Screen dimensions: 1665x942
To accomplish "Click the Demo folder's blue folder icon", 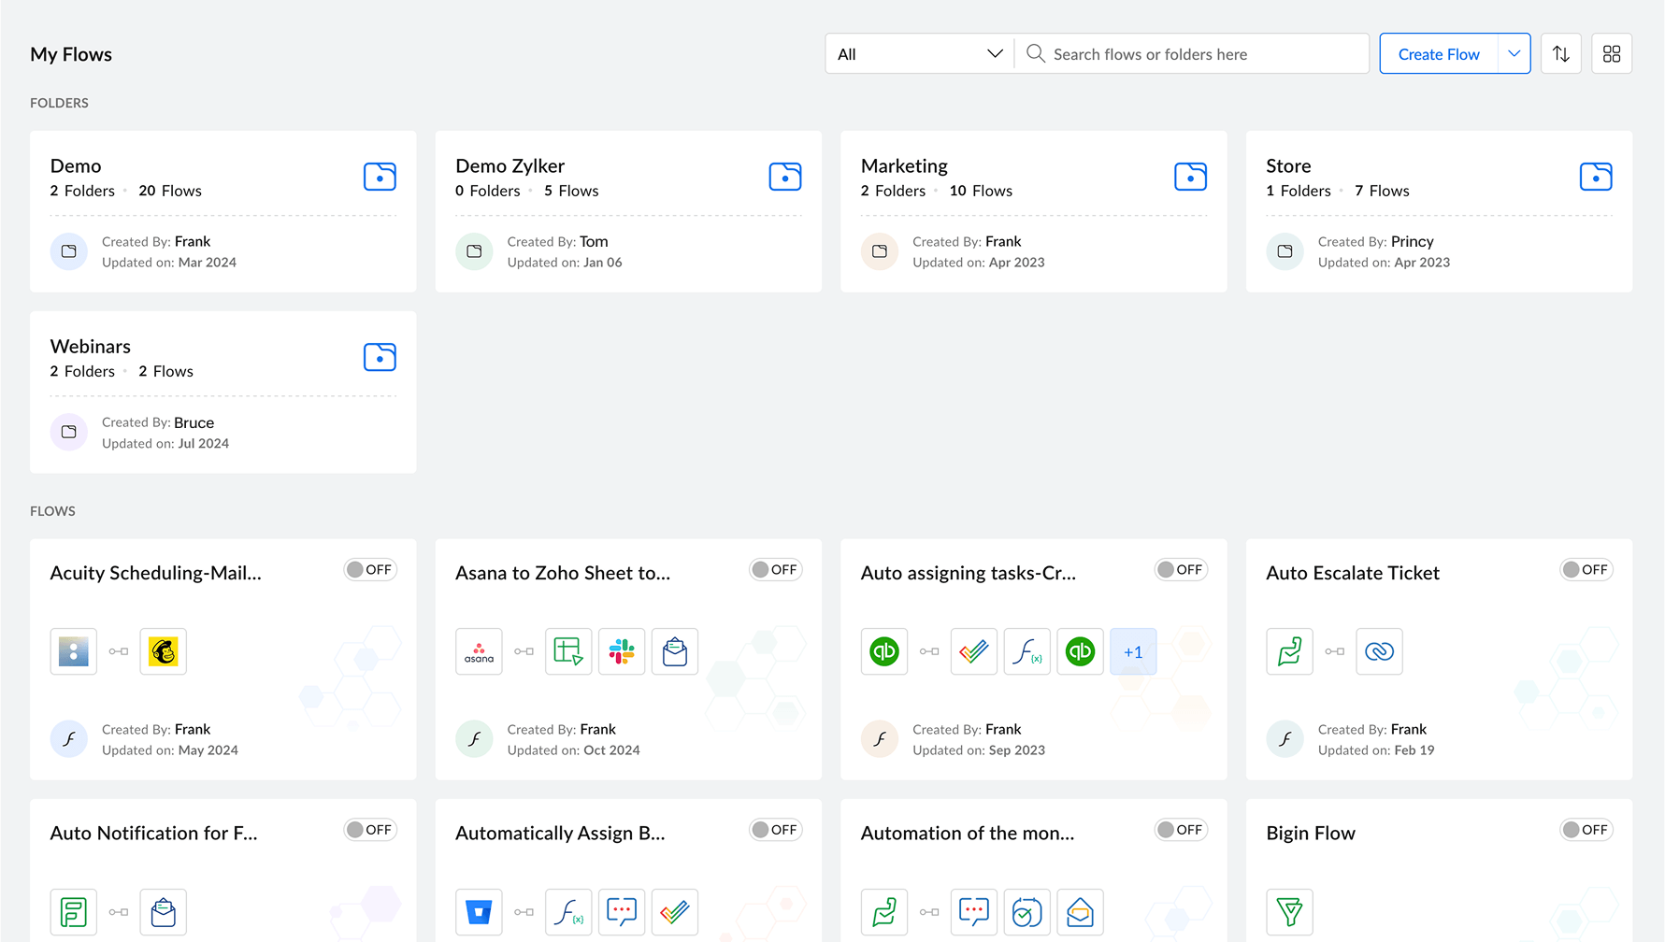I will 380,177.
